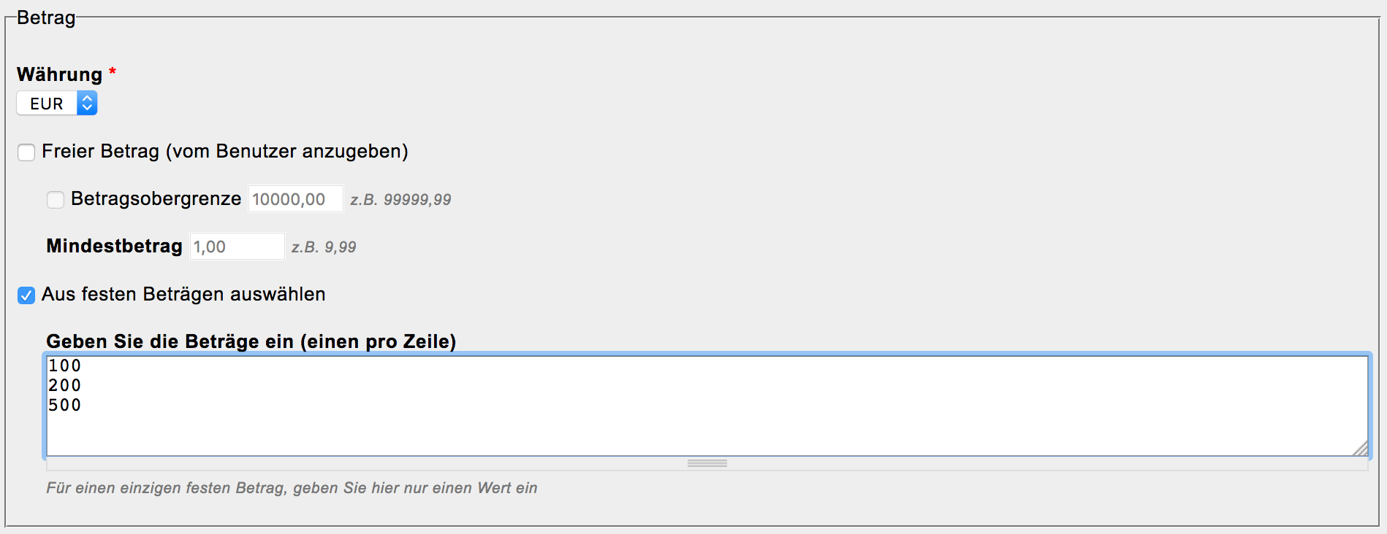Viewport: 1387px width, 534px height.
Task: Enable the Freier Betrag checkbox
Action: click(x=26, y=152)
